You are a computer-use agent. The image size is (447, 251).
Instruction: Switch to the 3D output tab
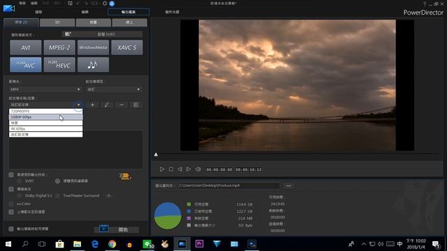tap(57, 22)
